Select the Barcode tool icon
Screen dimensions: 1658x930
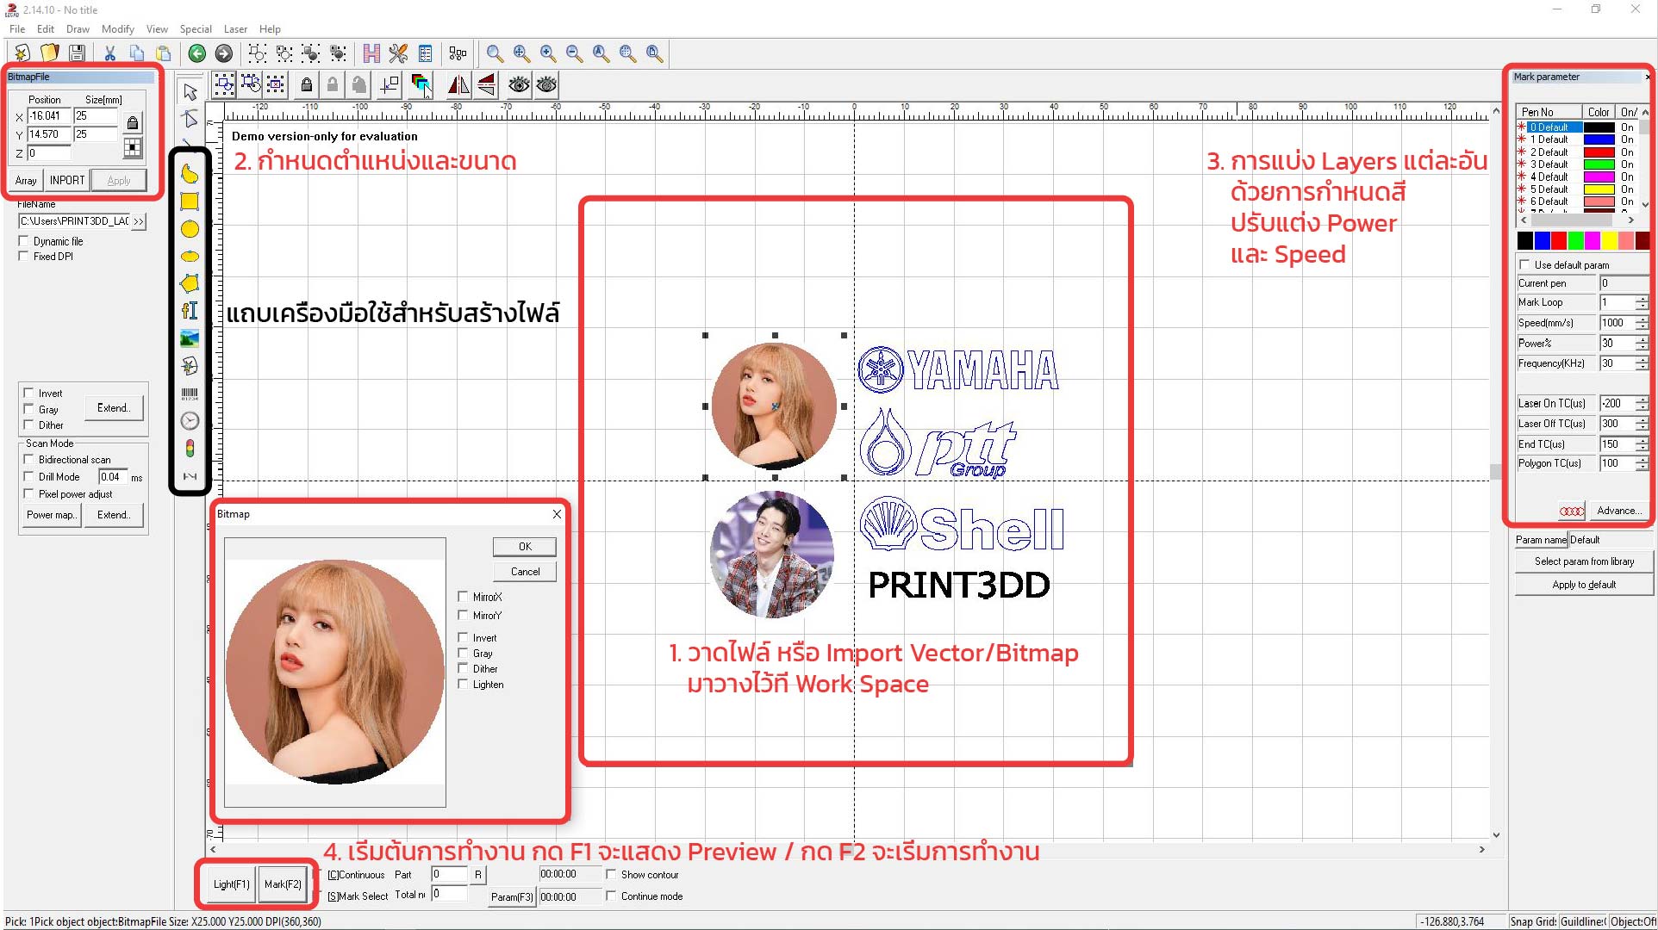pos(190,394)
